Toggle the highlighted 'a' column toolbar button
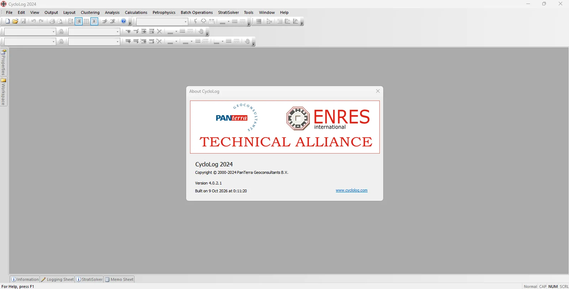Screen dimensions: 569x289 click(79, 21)
